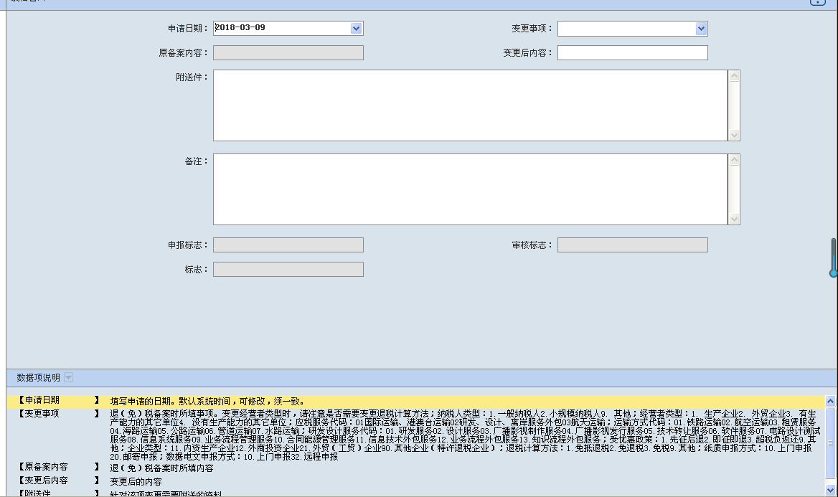
Task: Expand the 变更事项 dropdown list
Action: [x=701, y=29]
